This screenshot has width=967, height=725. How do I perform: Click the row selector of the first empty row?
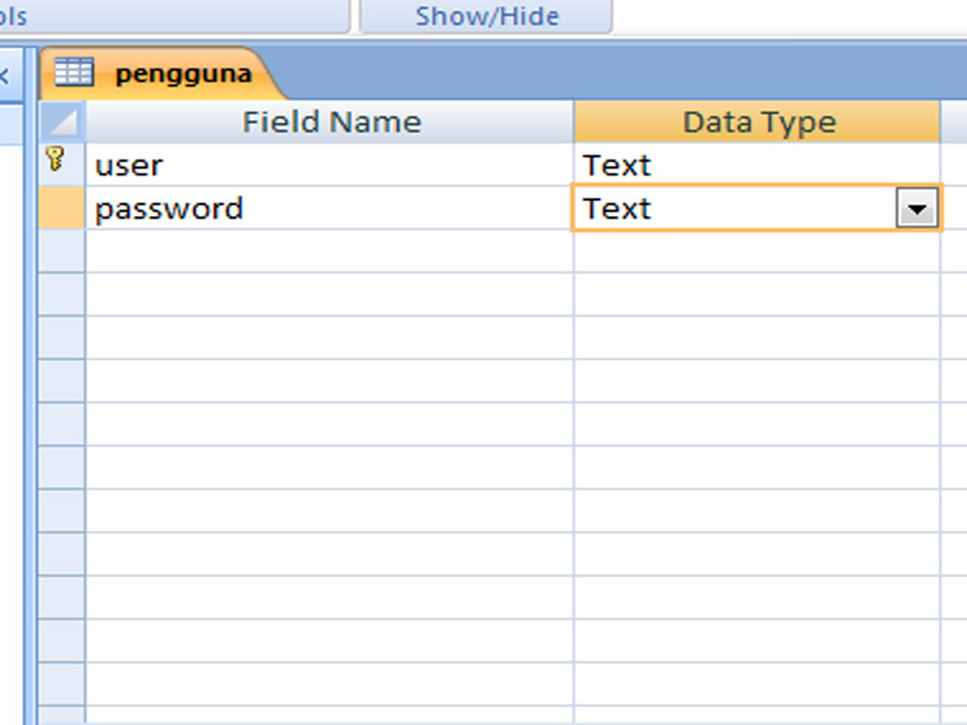point(62,251)
